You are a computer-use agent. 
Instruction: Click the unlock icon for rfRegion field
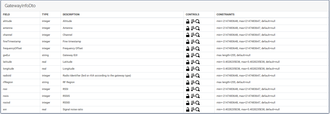pos(188,82)
